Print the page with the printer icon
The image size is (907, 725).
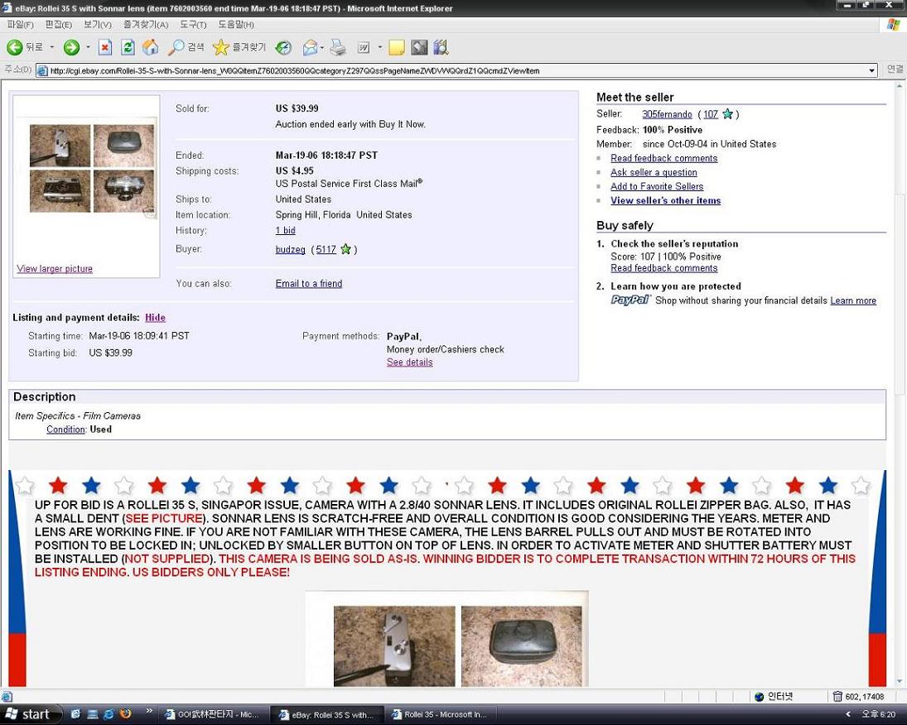pos(338,47)
